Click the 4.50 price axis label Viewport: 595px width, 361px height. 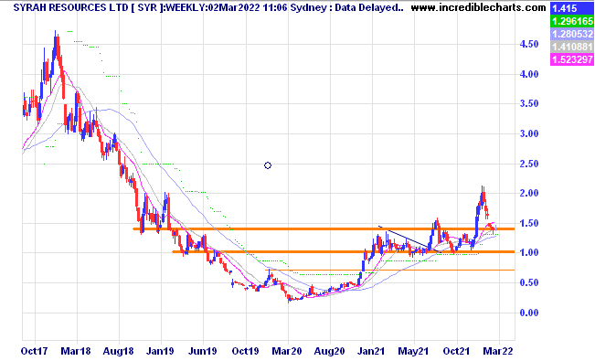click(x=529, y=45)
